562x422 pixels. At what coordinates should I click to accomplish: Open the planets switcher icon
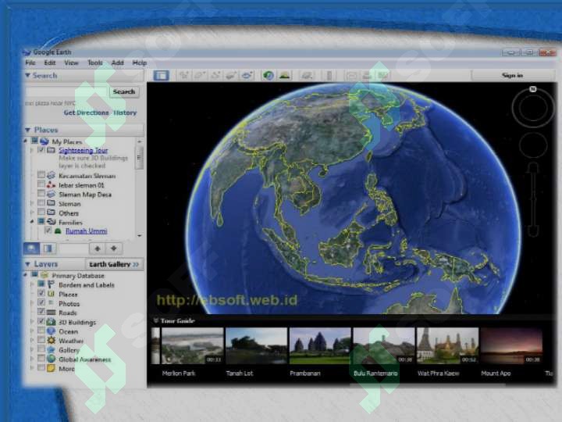pyautogui.click(x=307, y=75)
